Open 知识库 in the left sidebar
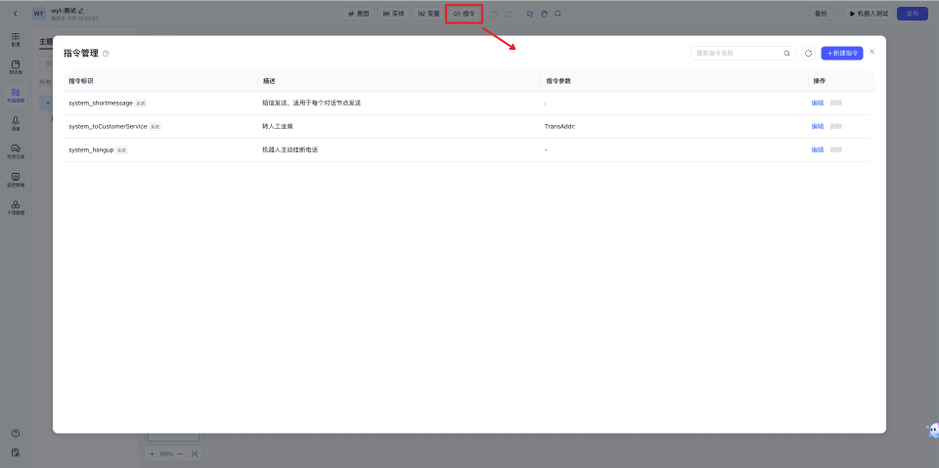 pyautogui.click(x=16, y=67)
